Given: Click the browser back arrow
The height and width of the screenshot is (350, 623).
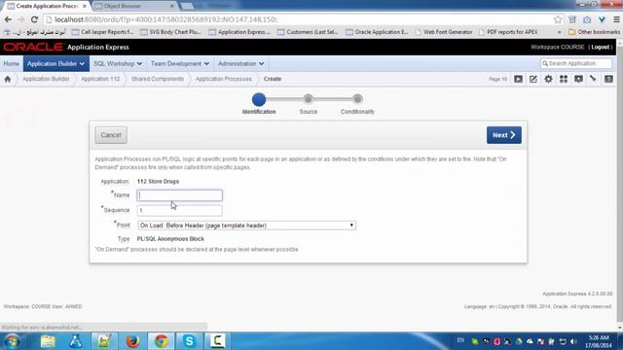Looking at the screenshot, I should click(8, 19).
